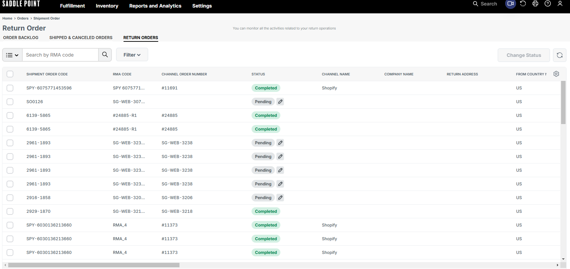Open table column settings gear icon
This screenshot has height=269, width=570.
[x=556, y=74]
